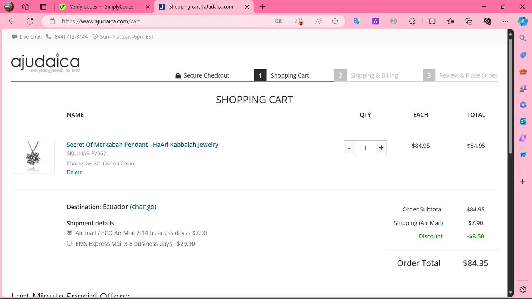Click the Discount -$8.50 value
The height and width of the screenshot is (299, 532).
476,236
